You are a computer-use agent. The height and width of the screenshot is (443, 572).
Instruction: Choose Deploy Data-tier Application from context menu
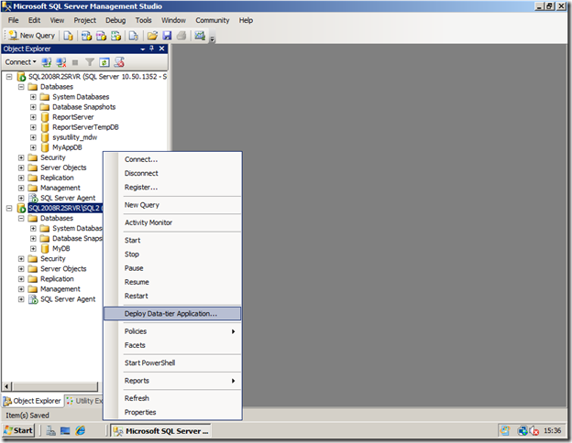tap(172, 314)
